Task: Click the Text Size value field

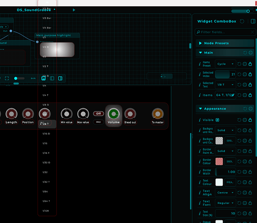Action: point(225,213)
